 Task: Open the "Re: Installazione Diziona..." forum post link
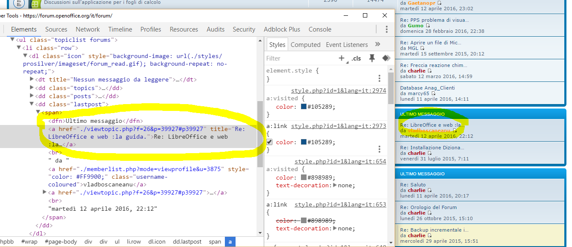[x=432, y=148]
